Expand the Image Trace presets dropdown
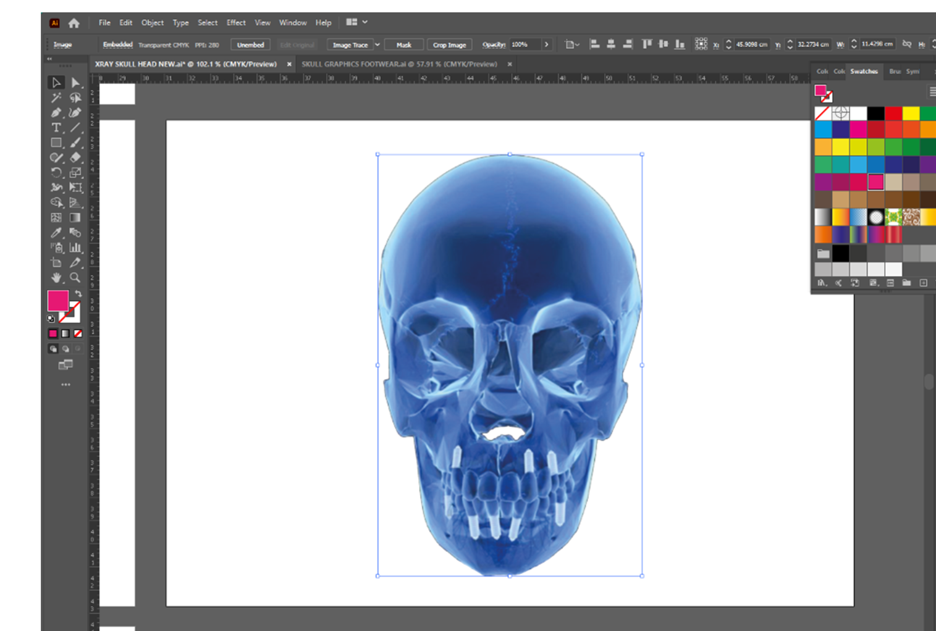 point(377,44)
